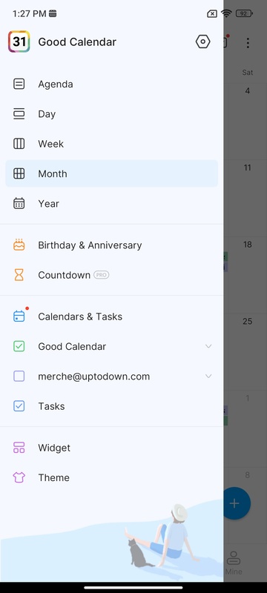The height and width of the screenshot is (593, 267).
Task: Open the Widget layout icon
Action: [19, 448]
